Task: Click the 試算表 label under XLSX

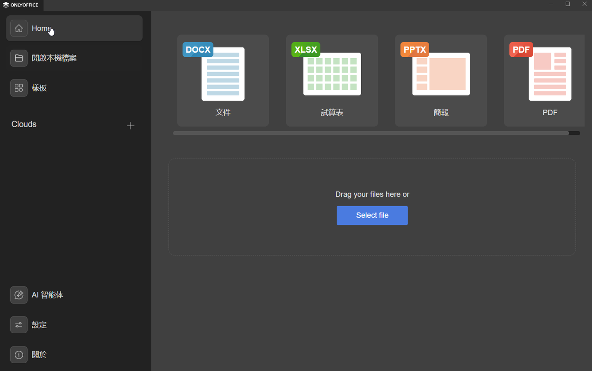Action: click(332, 112)
